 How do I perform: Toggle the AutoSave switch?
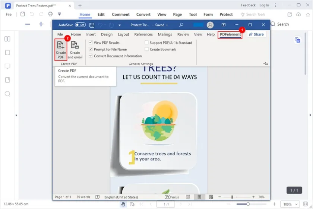click(80, 25)
